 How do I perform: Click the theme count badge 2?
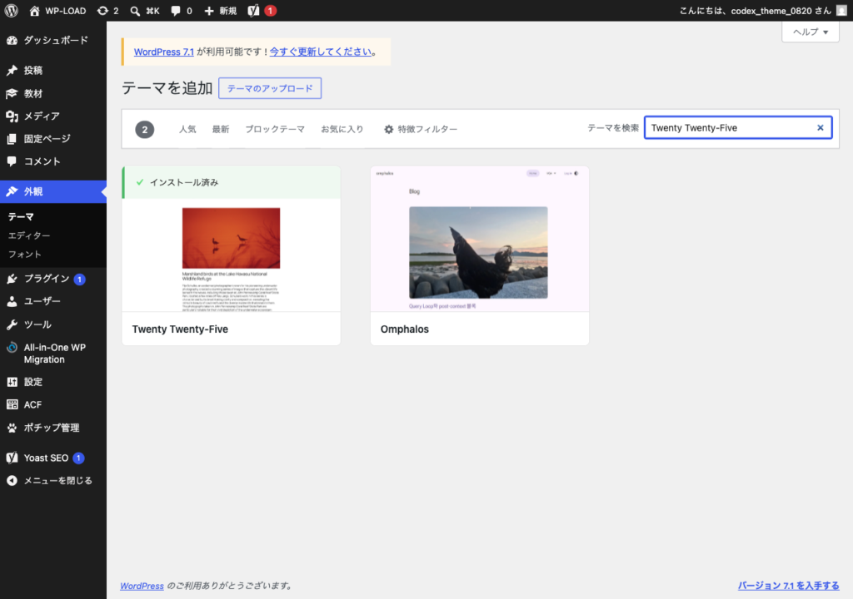point(145,129)
